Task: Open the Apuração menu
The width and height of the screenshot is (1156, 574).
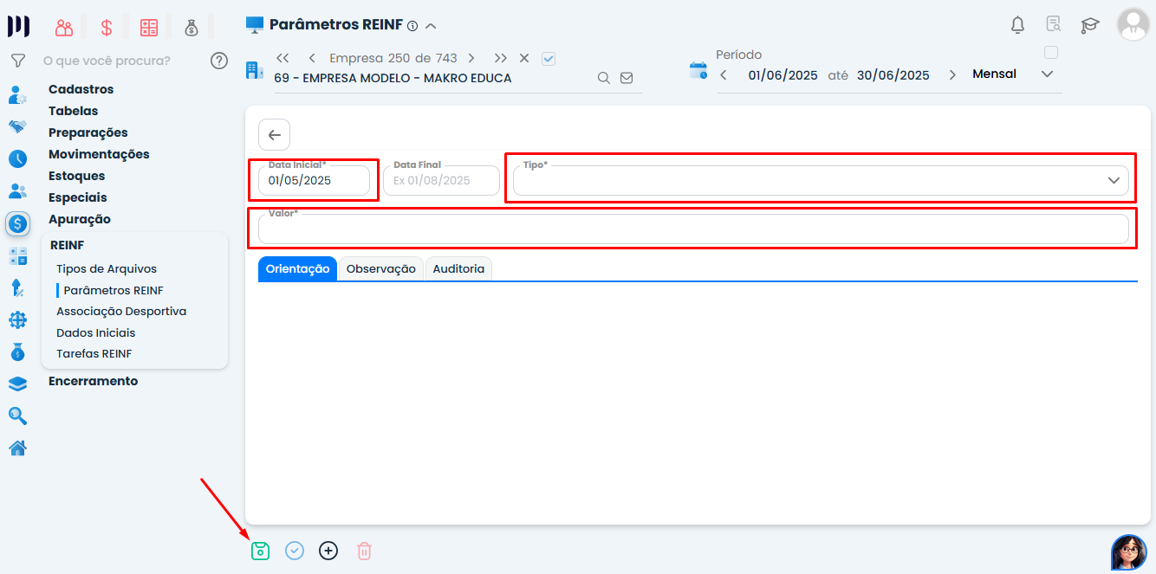Action: [x=80, y=219]
